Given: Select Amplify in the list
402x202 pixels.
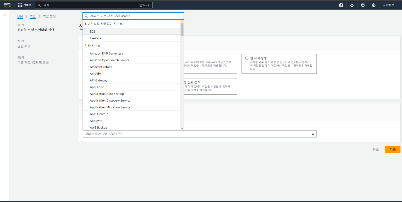Looking at the screenshot, I should pos(131,73).
